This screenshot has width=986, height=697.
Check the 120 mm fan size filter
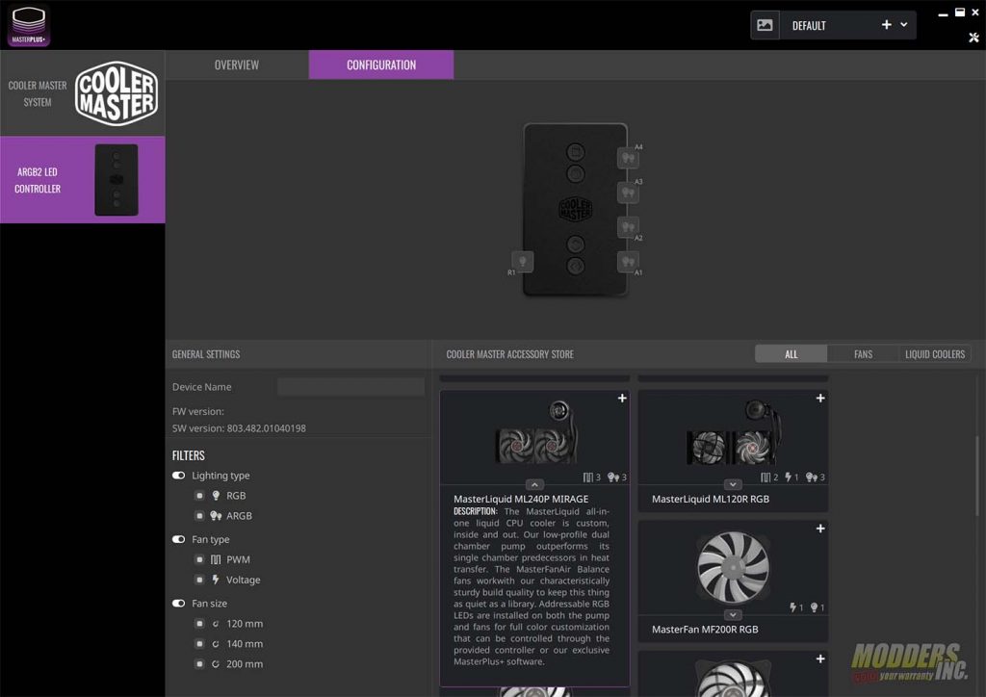pyautogui.click(x=199, y=624)
